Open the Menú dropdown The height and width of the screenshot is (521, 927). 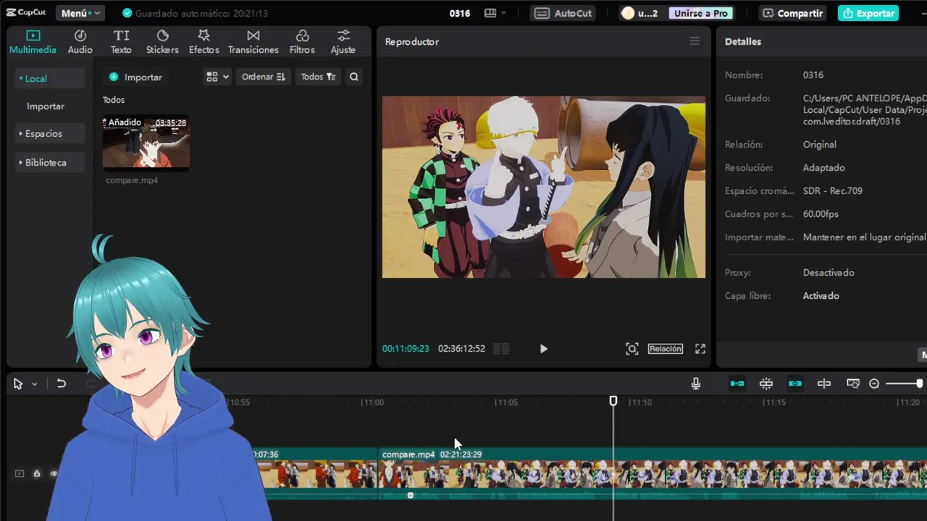(80, 13)
